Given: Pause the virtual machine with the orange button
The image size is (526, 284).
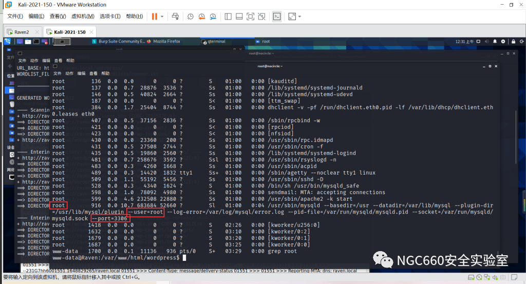Looking at the screenshot, I should point(154,16).
